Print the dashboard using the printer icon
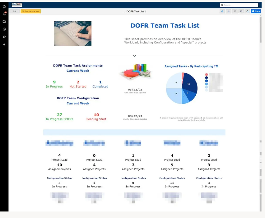This screenshot has width=265, height=218. click(241, 11)
